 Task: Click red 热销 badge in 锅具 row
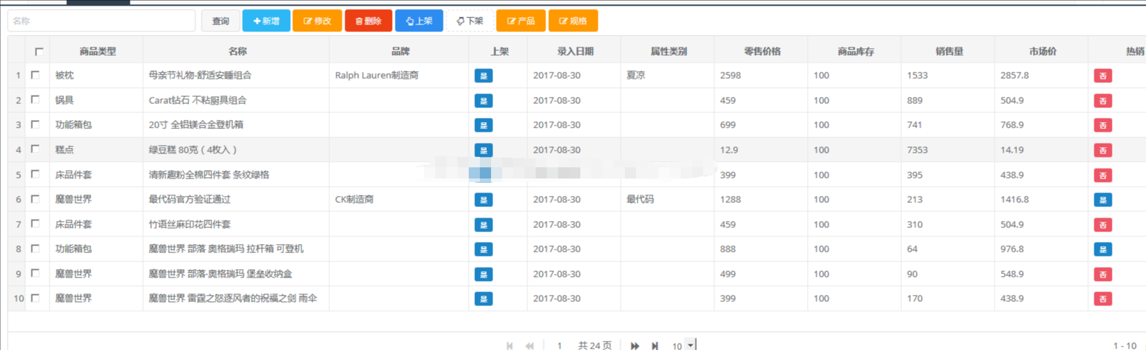1103,100
